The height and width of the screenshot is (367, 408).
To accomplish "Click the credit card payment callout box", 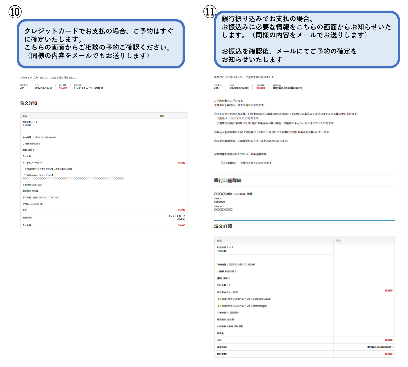I will pos(101,43).
